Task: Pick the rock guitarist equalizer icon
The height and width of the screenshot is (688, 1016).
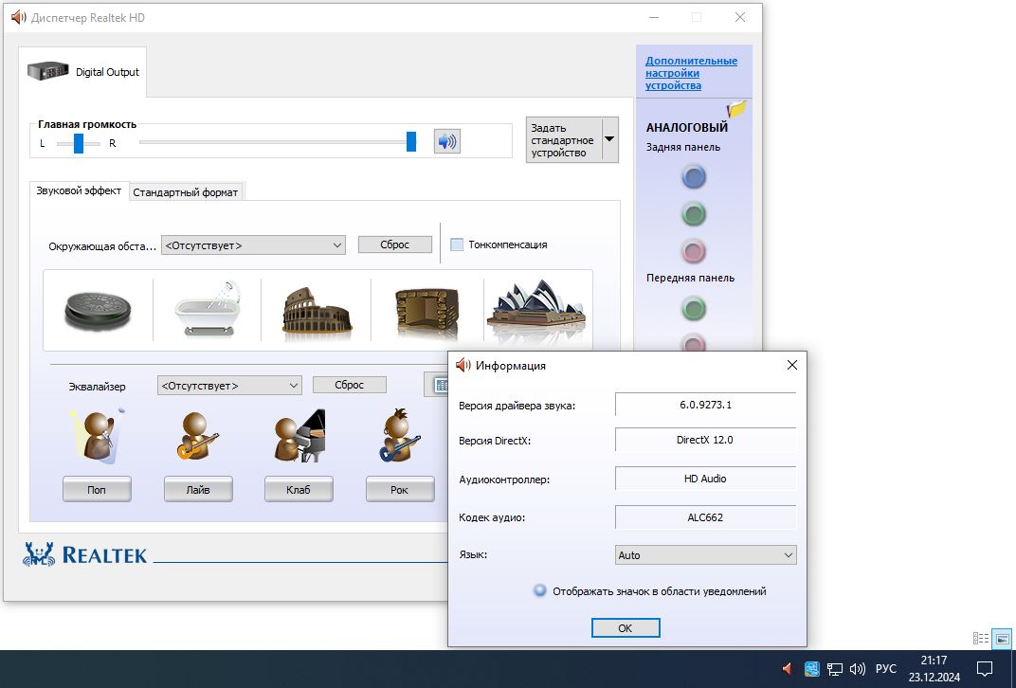Action: tap(399, 435)
